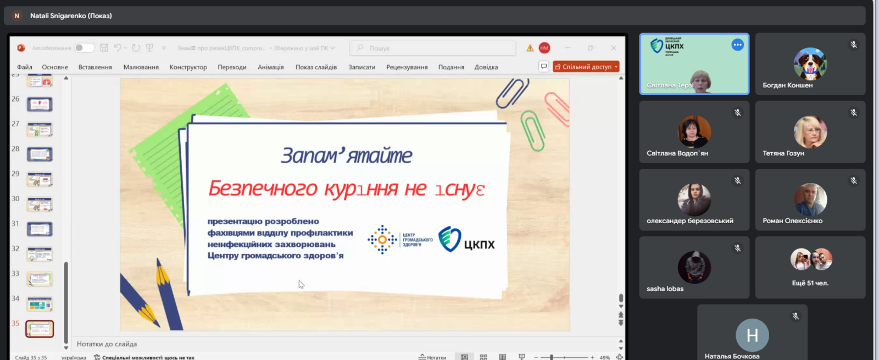
Task: Open options on Світлана Терзі video tile
Action: [737, 45]
